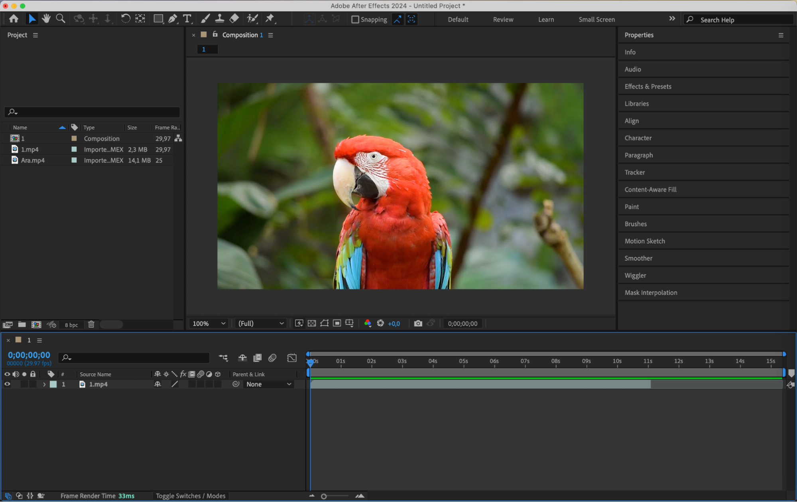Switch to the Review workspace
Image resolution: width=797 pixels, height=502 pixels.
(503, 20)
